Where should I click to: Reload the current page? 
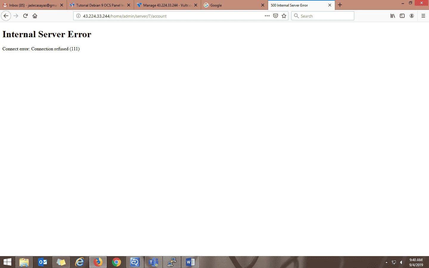pyautogui.click(x=25, y=16)
